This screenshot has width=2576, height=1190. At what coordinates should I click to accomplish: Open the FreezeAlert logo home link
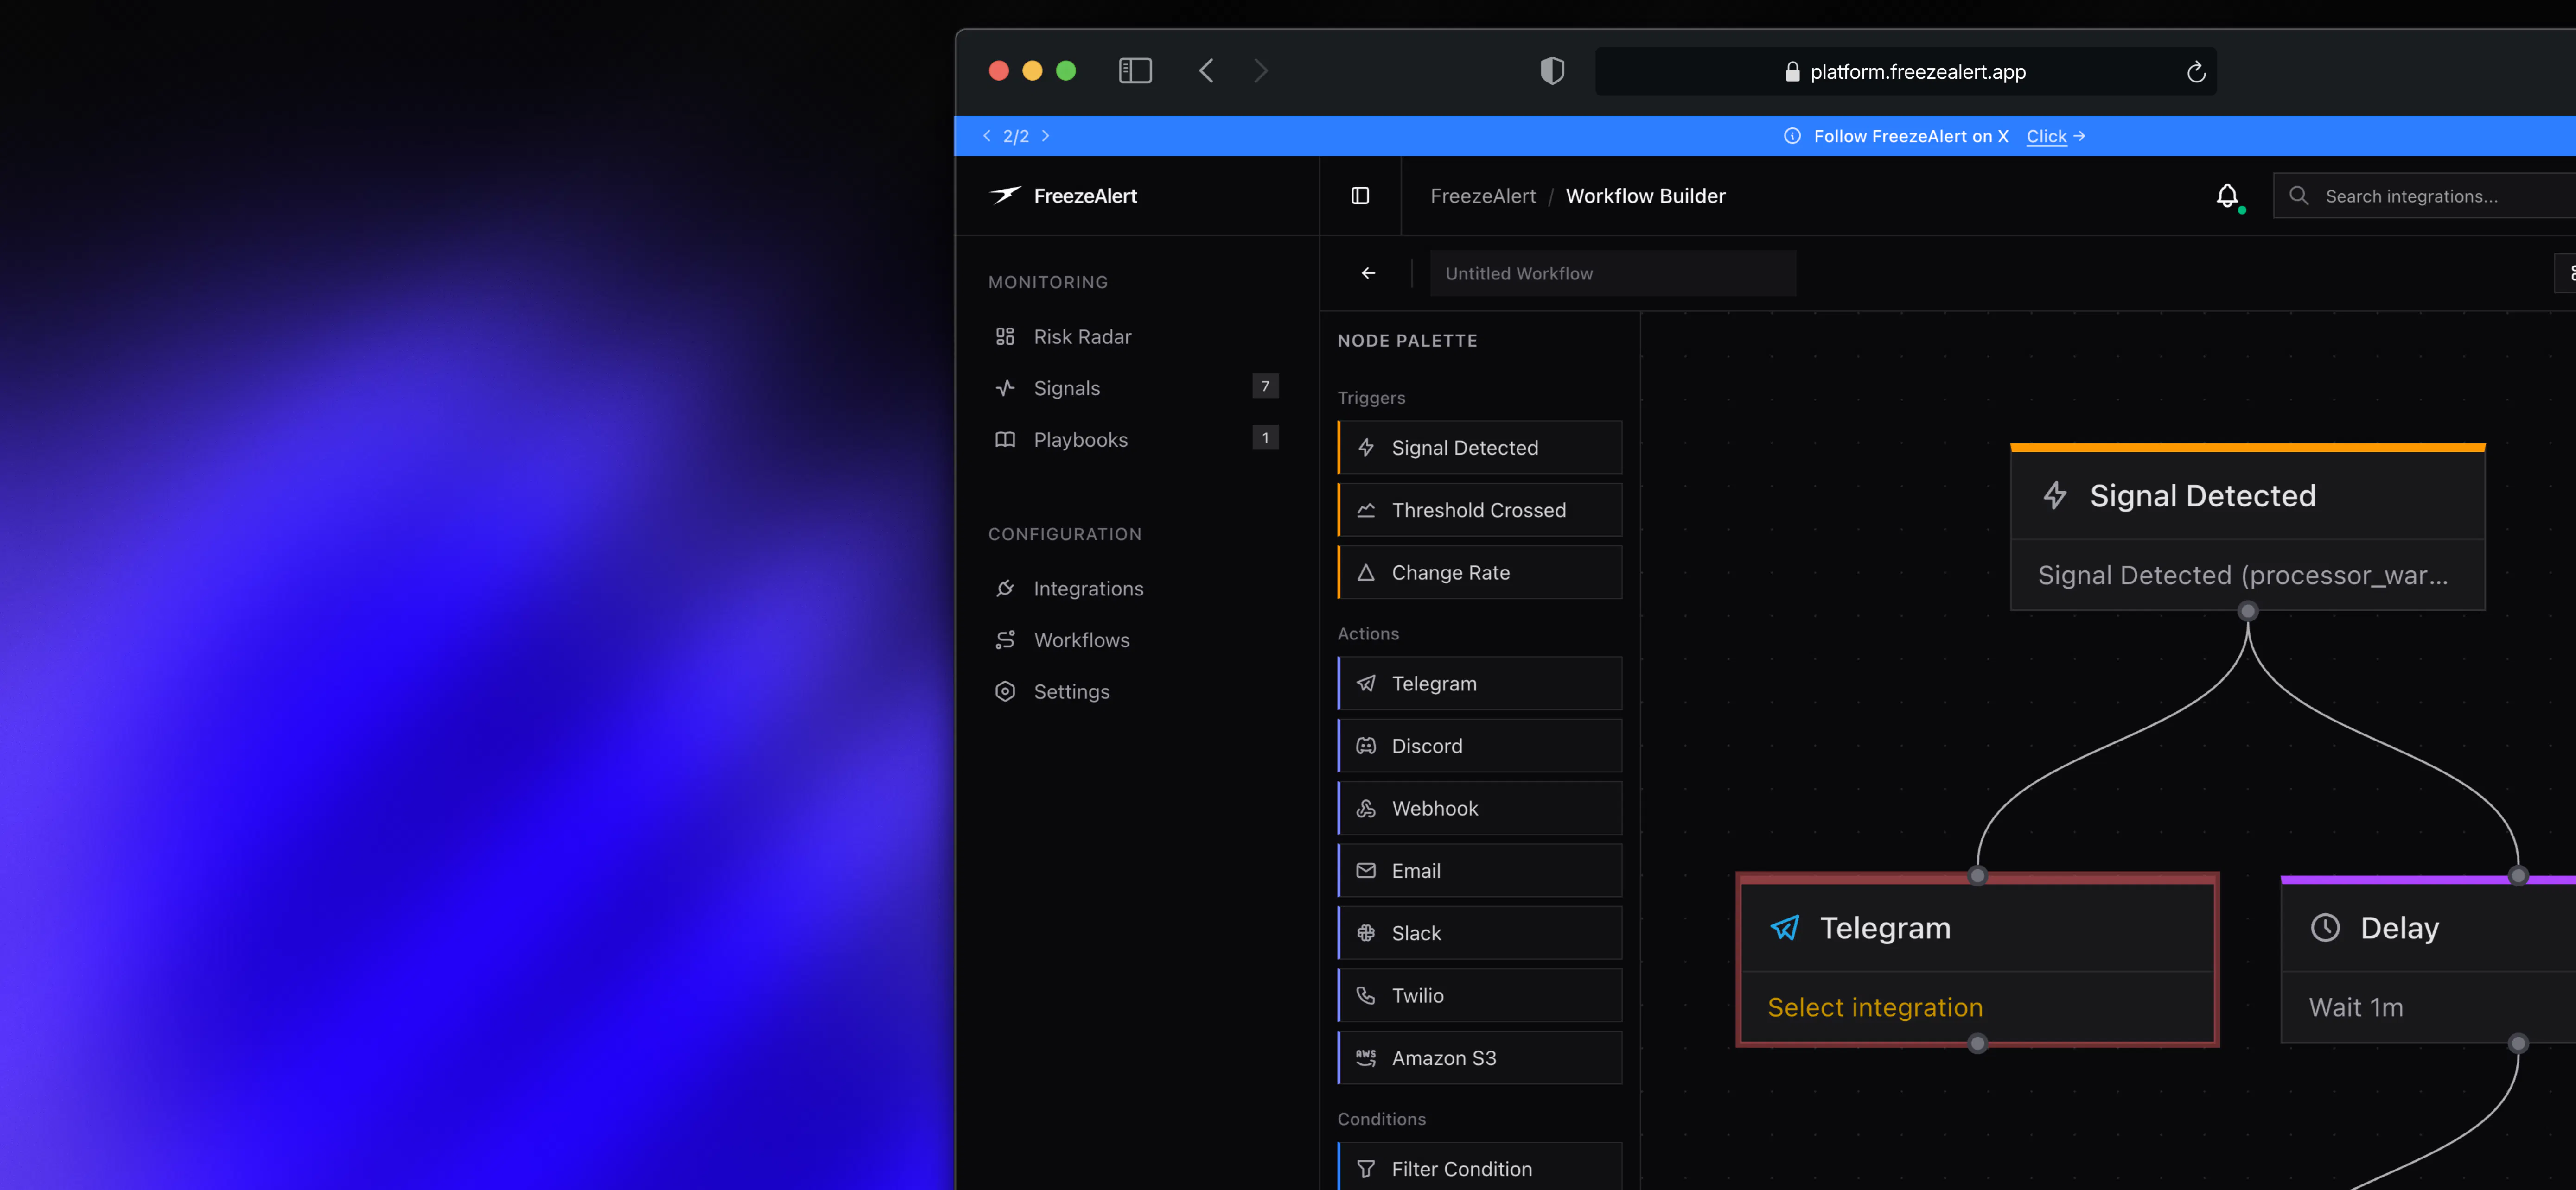coord(1063,196)
